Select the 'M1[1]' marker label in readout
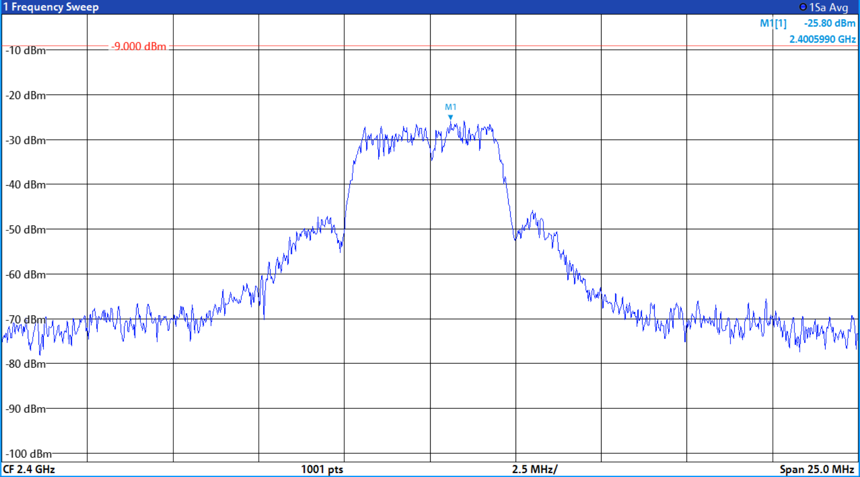This screenshot has height=477, width=860. point(773,23)
